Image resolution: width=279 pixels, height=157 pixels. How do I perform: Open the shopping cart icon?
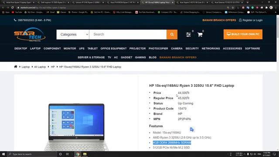coord(200,34)
